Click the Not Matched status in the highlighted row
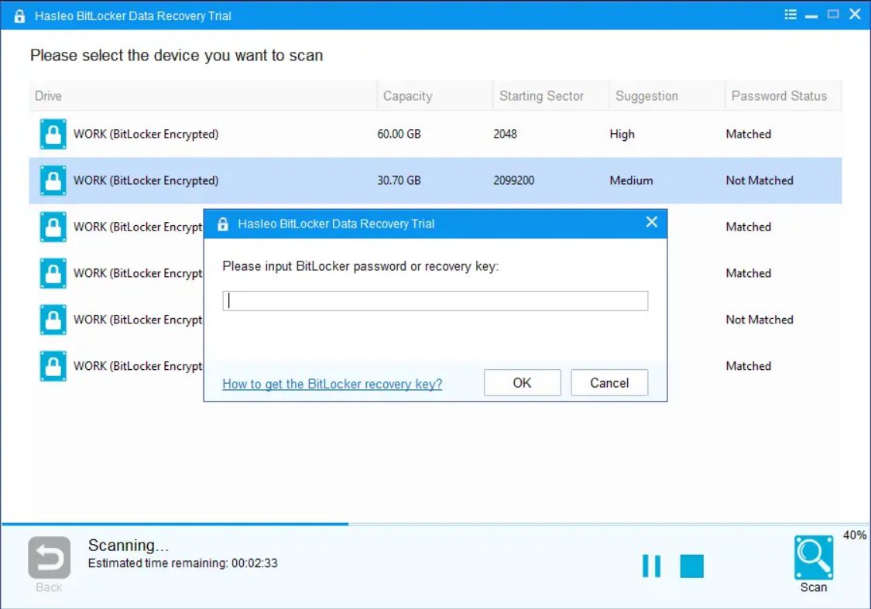871x609 pixels. [x=760, y=180]
